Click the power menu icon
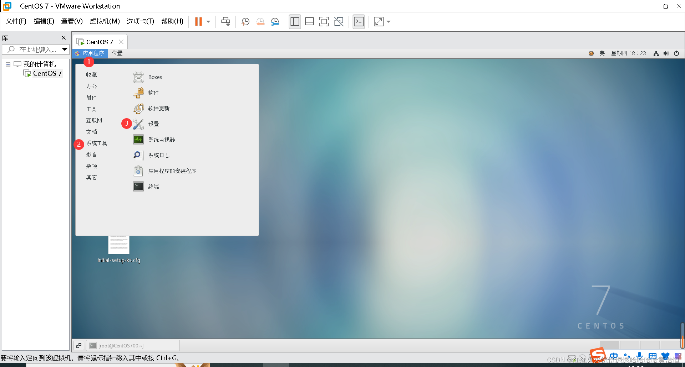 [x=676, y=53]
